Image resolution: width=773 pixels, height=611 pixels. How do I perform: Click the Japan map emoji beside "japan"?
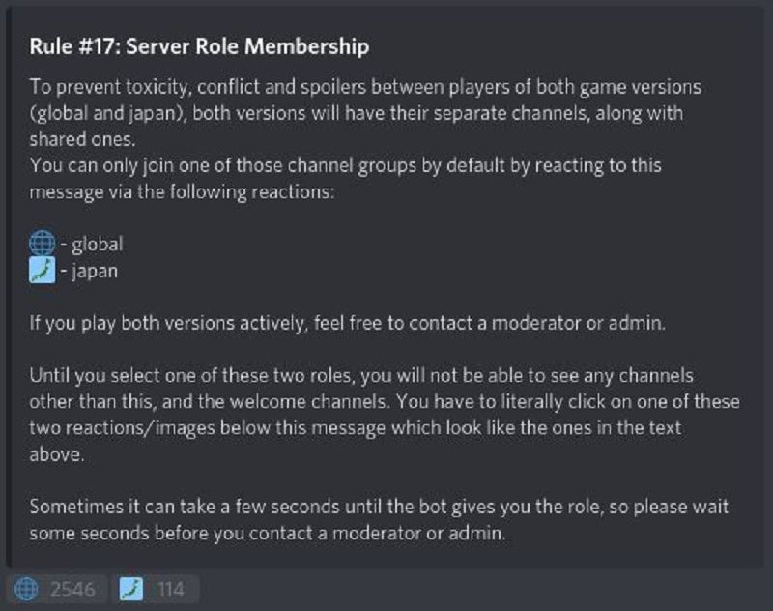[x=43, y=271]
